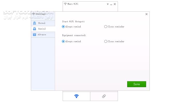Click the 'Start WiFi Hotspot:' label

point(73,21)
